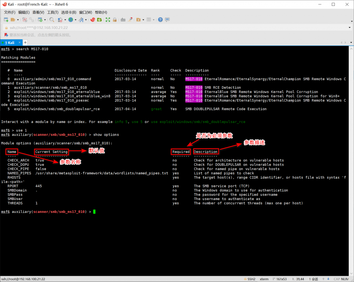Click the "RHOSTS" option name
Image resolution: width=354 pixels, height=282 pixels.
(14, 178)
